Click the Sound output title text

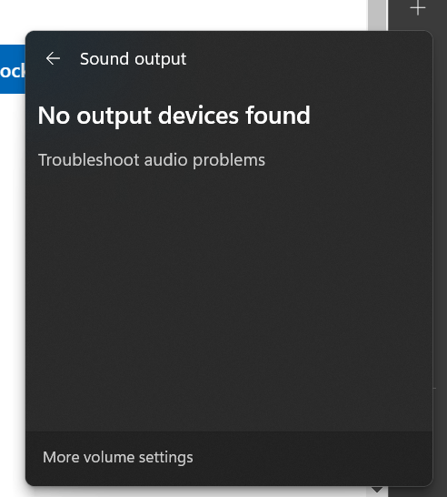point(133,59)
